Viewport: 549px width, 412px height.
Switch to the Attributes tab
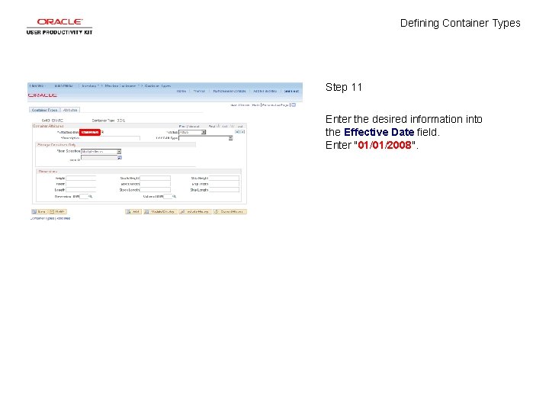[x=70, y=110]
